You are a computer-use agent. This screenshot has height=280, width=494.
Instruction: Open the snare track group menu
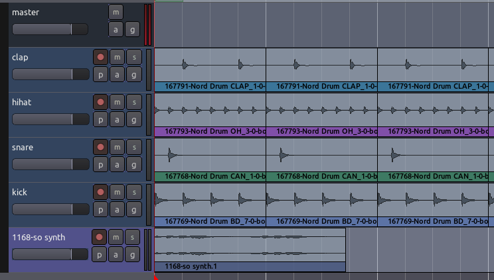tap(134, 165)
